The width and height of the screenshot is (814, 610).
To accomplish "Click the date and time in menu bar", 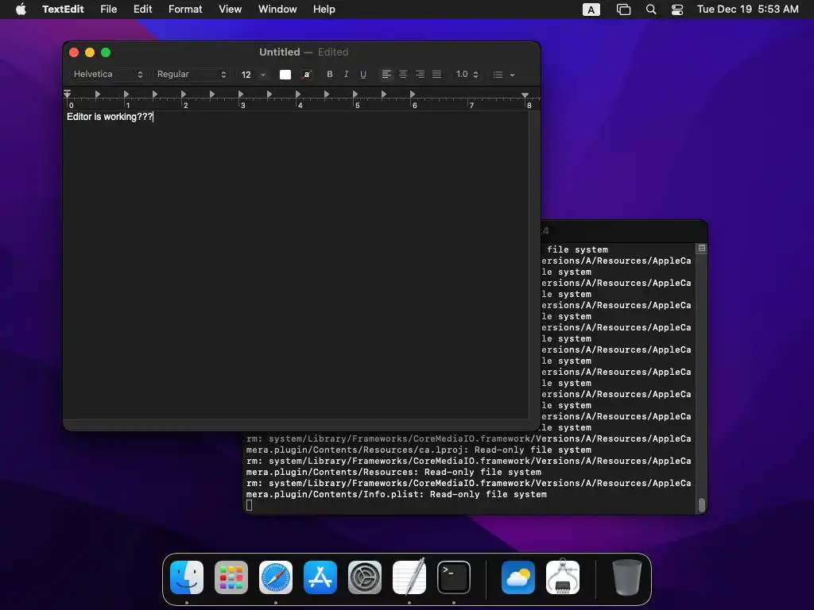I will click(x=747, y=10).
